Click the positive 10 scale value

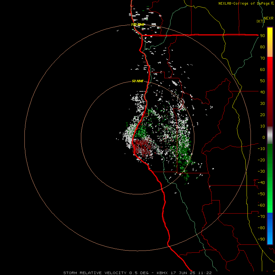coord(262,126)
